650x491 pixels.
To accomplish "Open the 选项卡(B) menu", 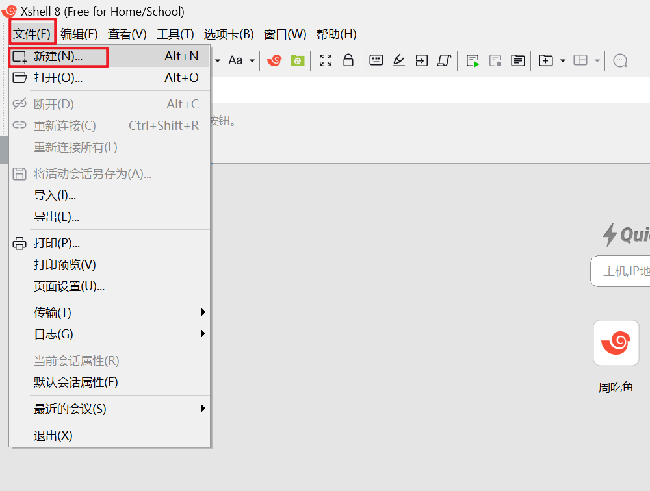I will (228, 34).
